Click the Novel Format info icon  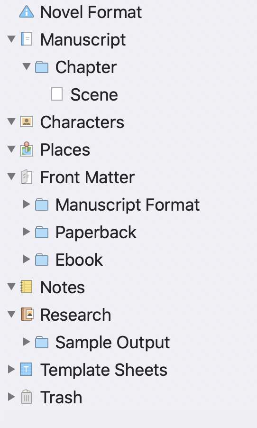[27, 12]
